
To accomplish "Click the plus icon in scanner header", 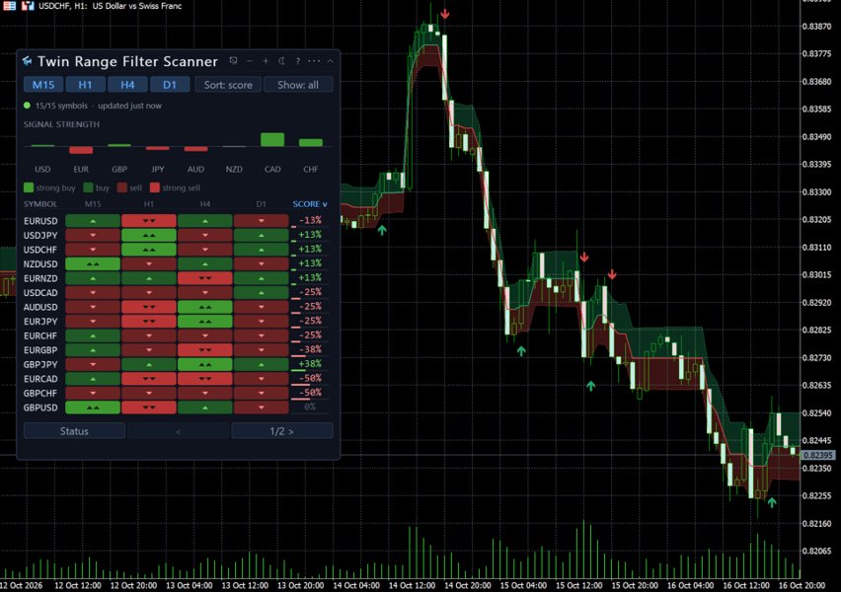I will coord(266,61).
